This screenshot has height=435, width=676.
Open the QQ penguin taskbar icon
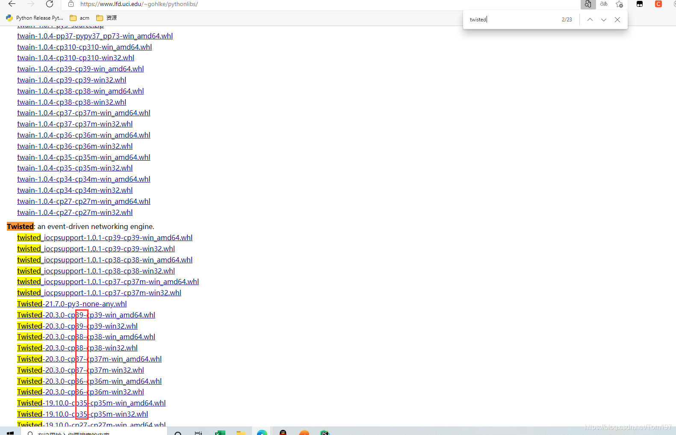[x=283, y=432]
